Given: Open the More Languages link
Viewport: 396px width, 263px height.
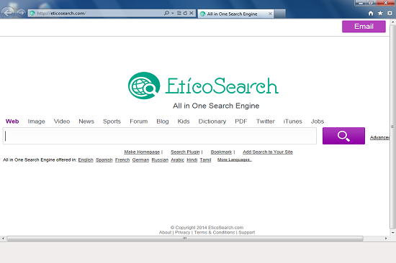Looking at the screenshot, I should [235, 160].
